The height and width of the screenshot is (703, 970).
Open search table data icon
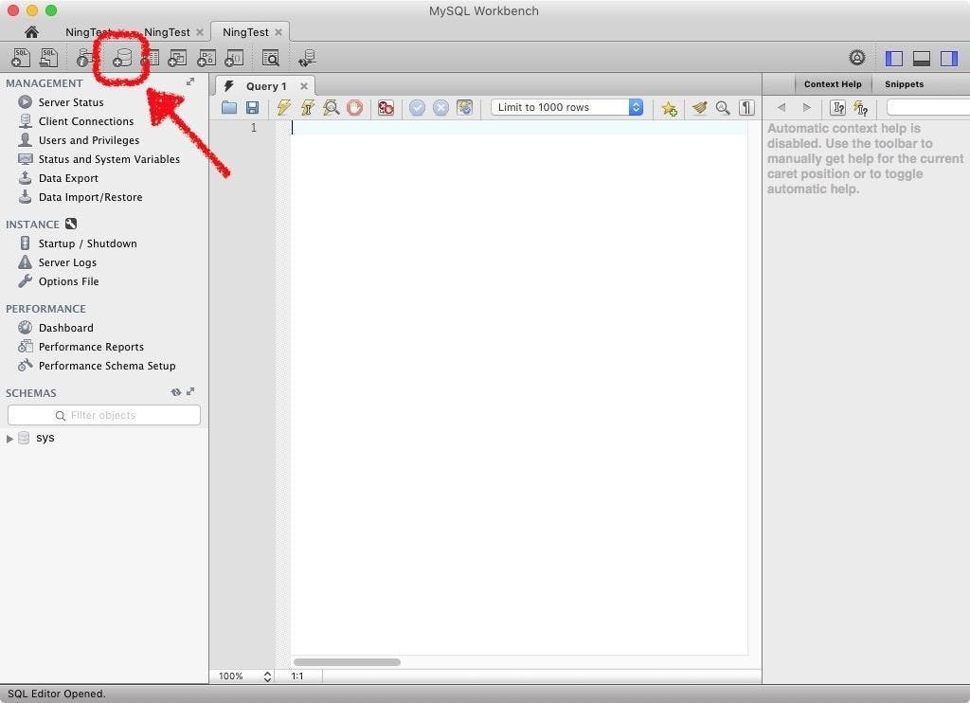270,58
